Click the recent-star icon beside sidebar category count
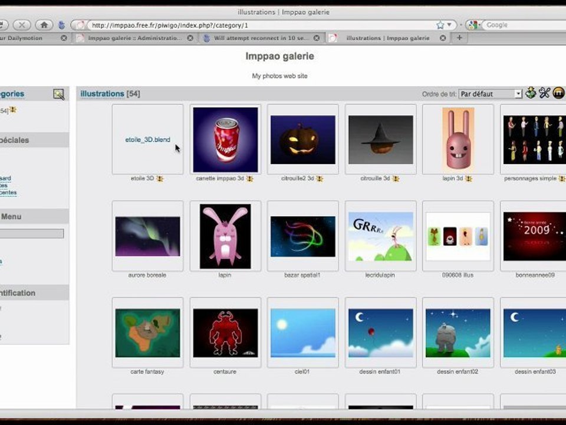This screenshot has height=425, width=566. click(13, 110)
